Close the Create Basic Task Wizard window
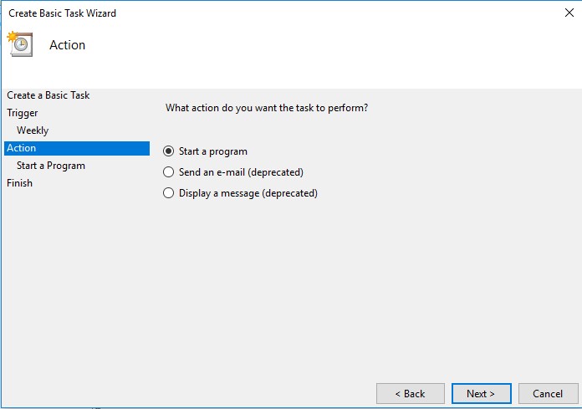This screenshot has height=409, width=582. click(569, 13)
